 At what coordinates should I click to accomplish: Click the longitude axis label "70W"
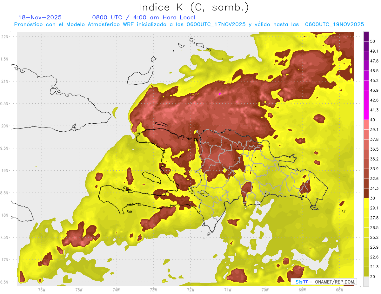(x=265, y=290)
